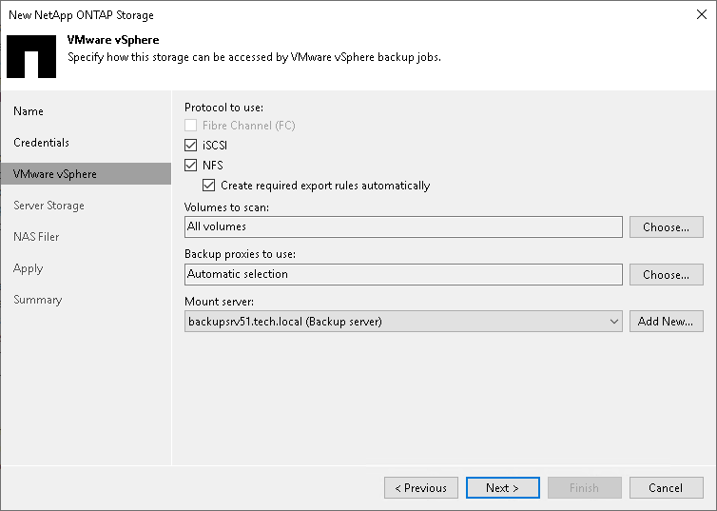Image resolution: width=717 pixels, height=511 pixels.
Task: Add New mount server
Action: [x=667, y=321]
